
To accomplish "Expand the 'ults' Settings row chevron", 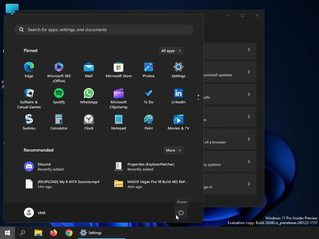I will point(249,94).
